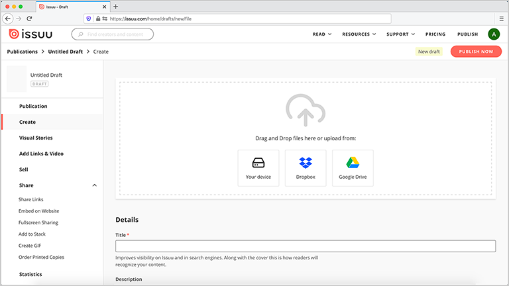Click the tracking protection shield icon
Screen dimensions: 509x286
89,19
